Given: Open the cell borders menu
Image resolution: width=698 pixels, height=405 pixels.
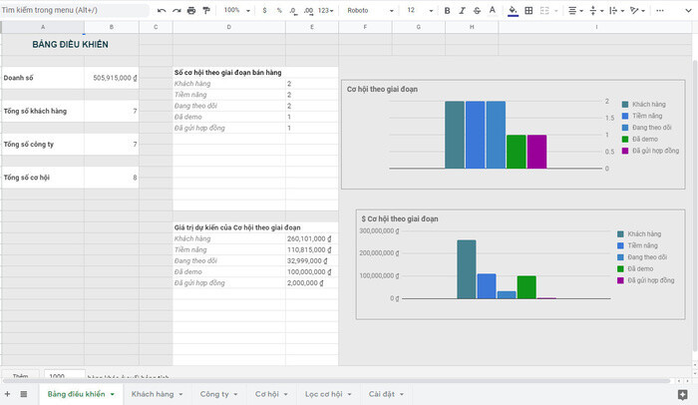Looking at the screenshot, I should (x=528, y=10).
